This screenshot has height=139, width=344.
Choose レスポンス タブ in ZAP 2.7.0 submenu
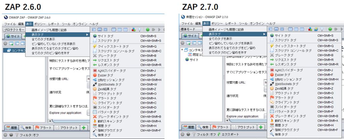pos(304,64)
